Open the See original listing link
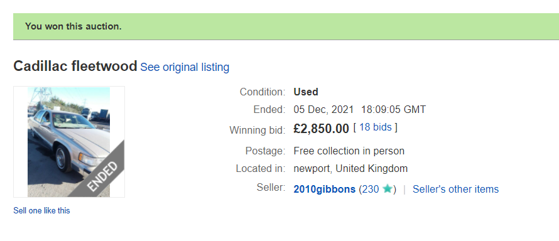The width and height of the screenshot is (559, 241). pyautogui.click(x=185, y=67)
